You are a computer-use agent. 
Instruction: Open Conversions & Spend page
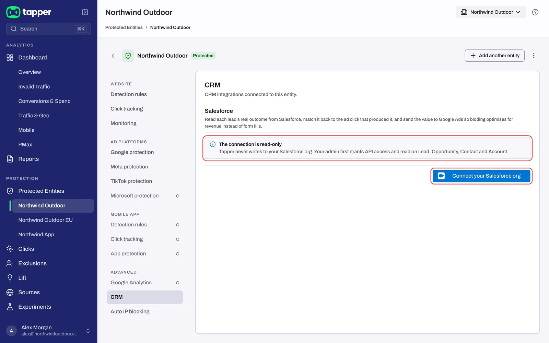click(44, 101)
